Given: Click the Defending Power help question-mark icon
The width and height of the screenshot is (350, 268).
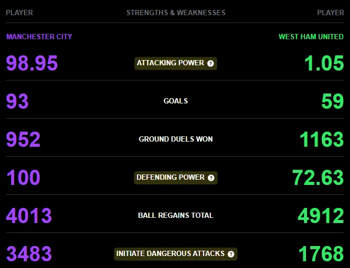Looking at the screenshot, I should coord(211,178).
